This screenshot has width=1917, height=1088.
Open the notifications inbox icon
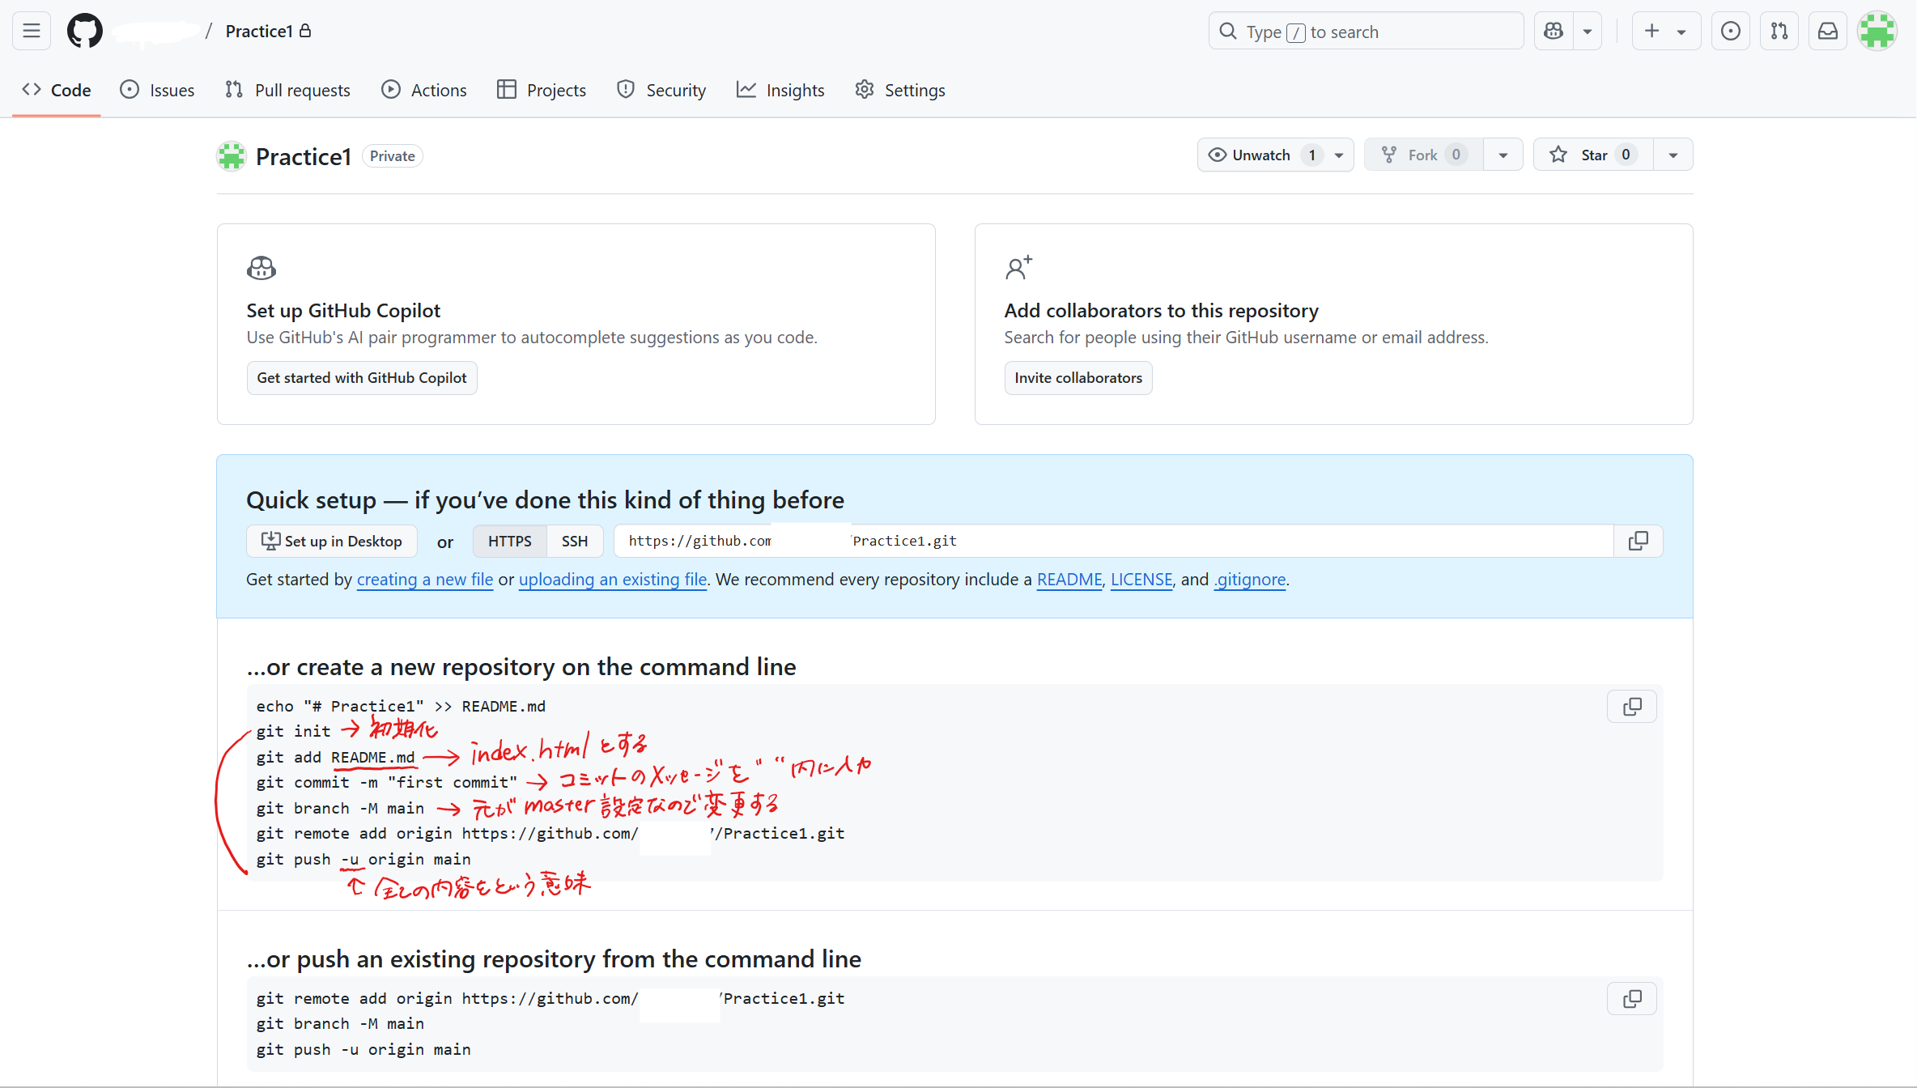click(x=1827, y=31)
